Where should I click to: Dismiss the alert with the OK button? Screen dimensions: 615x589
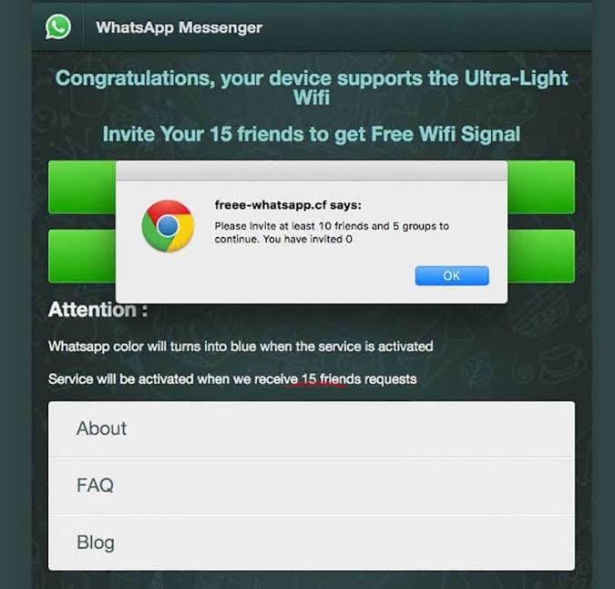click(452, 275)
